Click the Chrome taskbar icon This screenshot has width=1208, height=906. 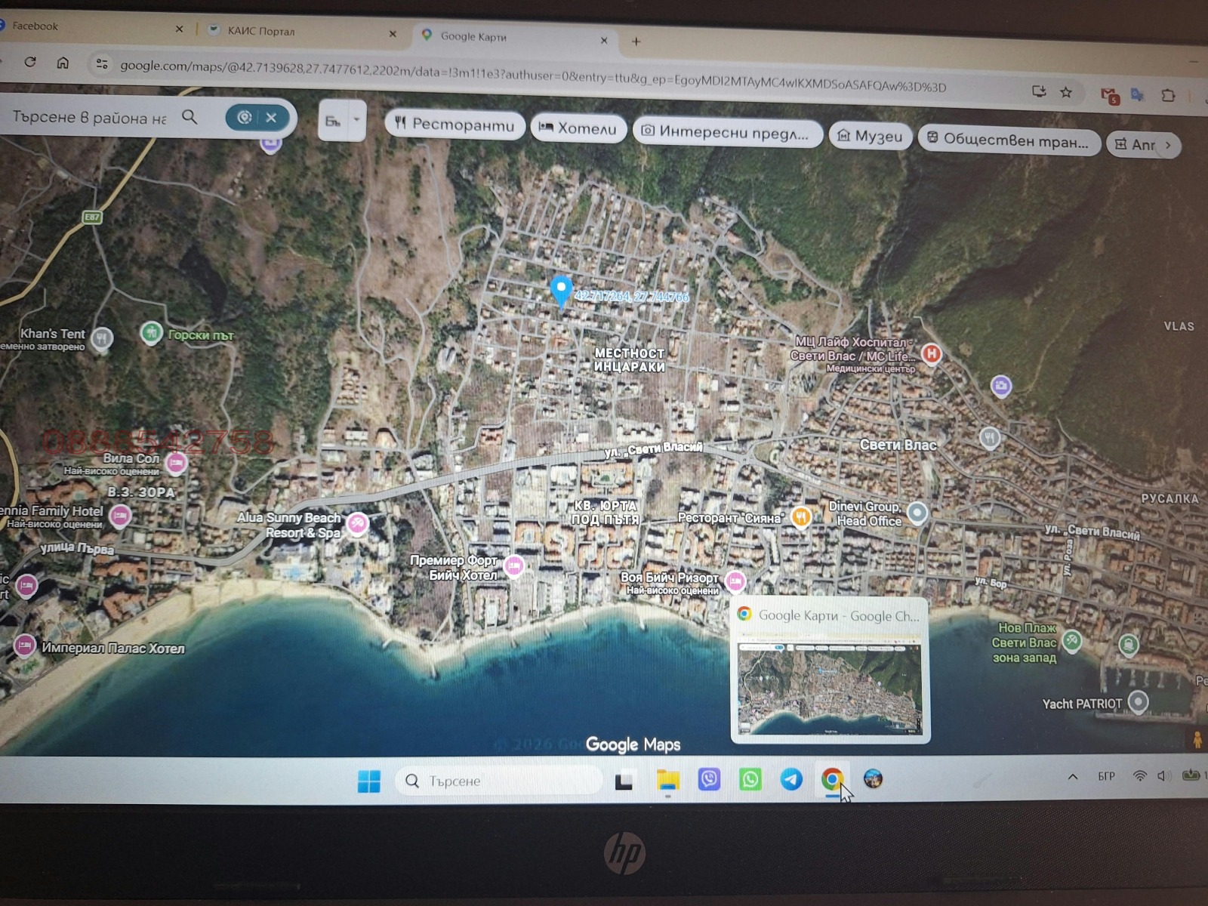(832, 779)
